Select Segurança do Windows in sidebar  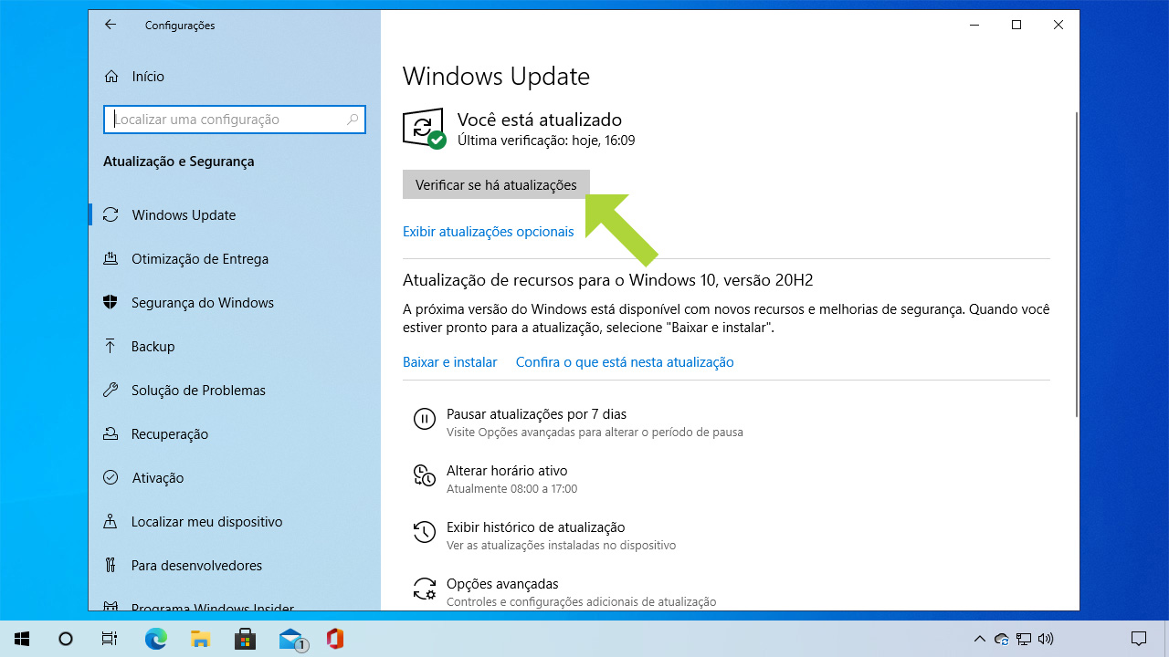coord(235,303)
